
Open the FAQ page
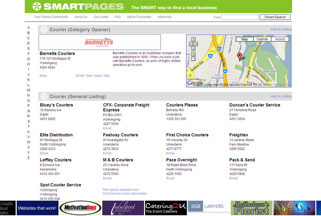118,17
